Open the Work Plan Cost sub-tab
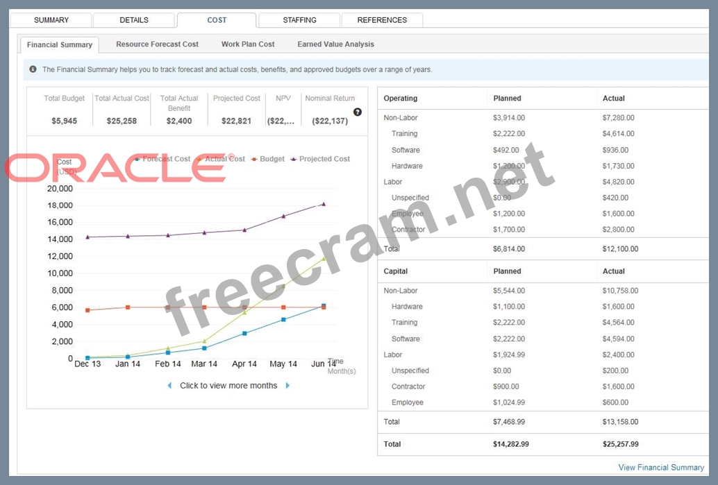This screenshot has width=718, height=485. pos(248,44)
